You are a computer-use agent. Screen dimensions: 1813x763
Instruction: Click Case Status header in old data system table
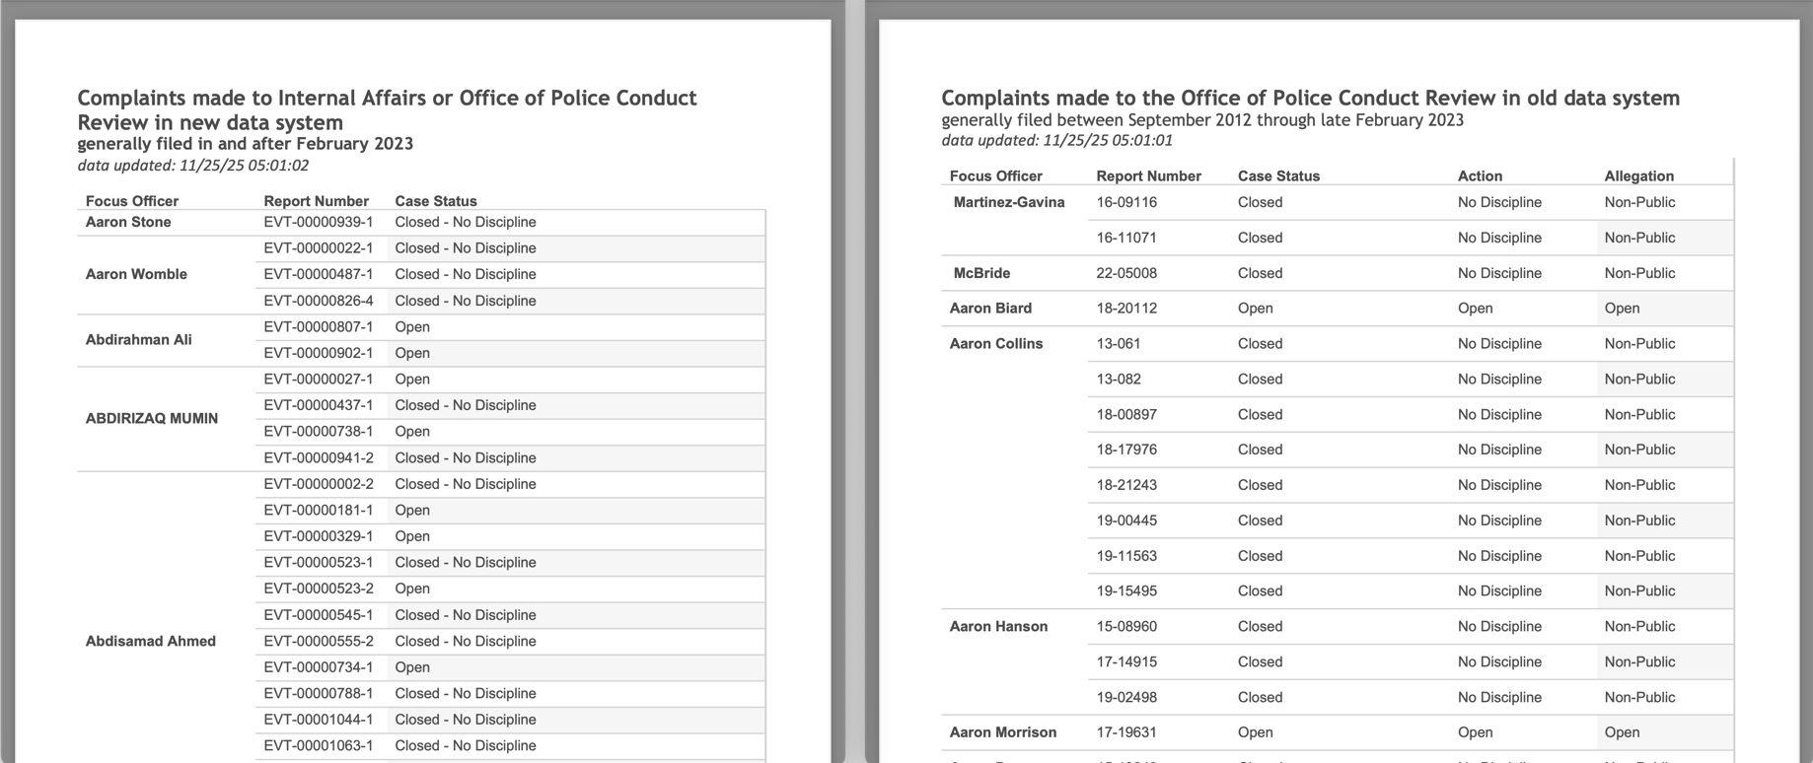click(x=1278, y=176)
